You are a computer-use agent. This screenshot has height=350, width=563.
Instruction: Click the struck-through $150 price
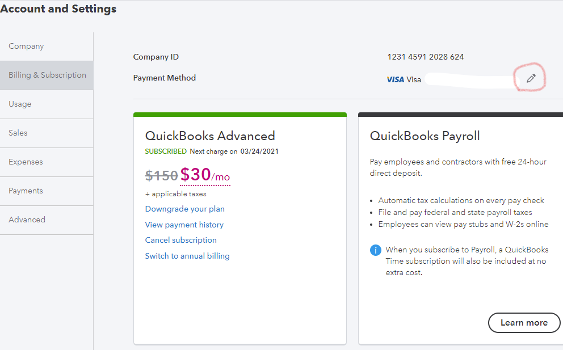click(161, 175)
